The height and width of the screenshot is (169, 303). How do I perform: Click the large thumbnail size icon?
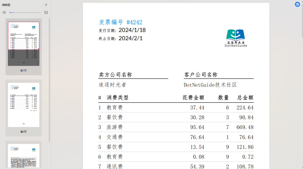[46, 13]
